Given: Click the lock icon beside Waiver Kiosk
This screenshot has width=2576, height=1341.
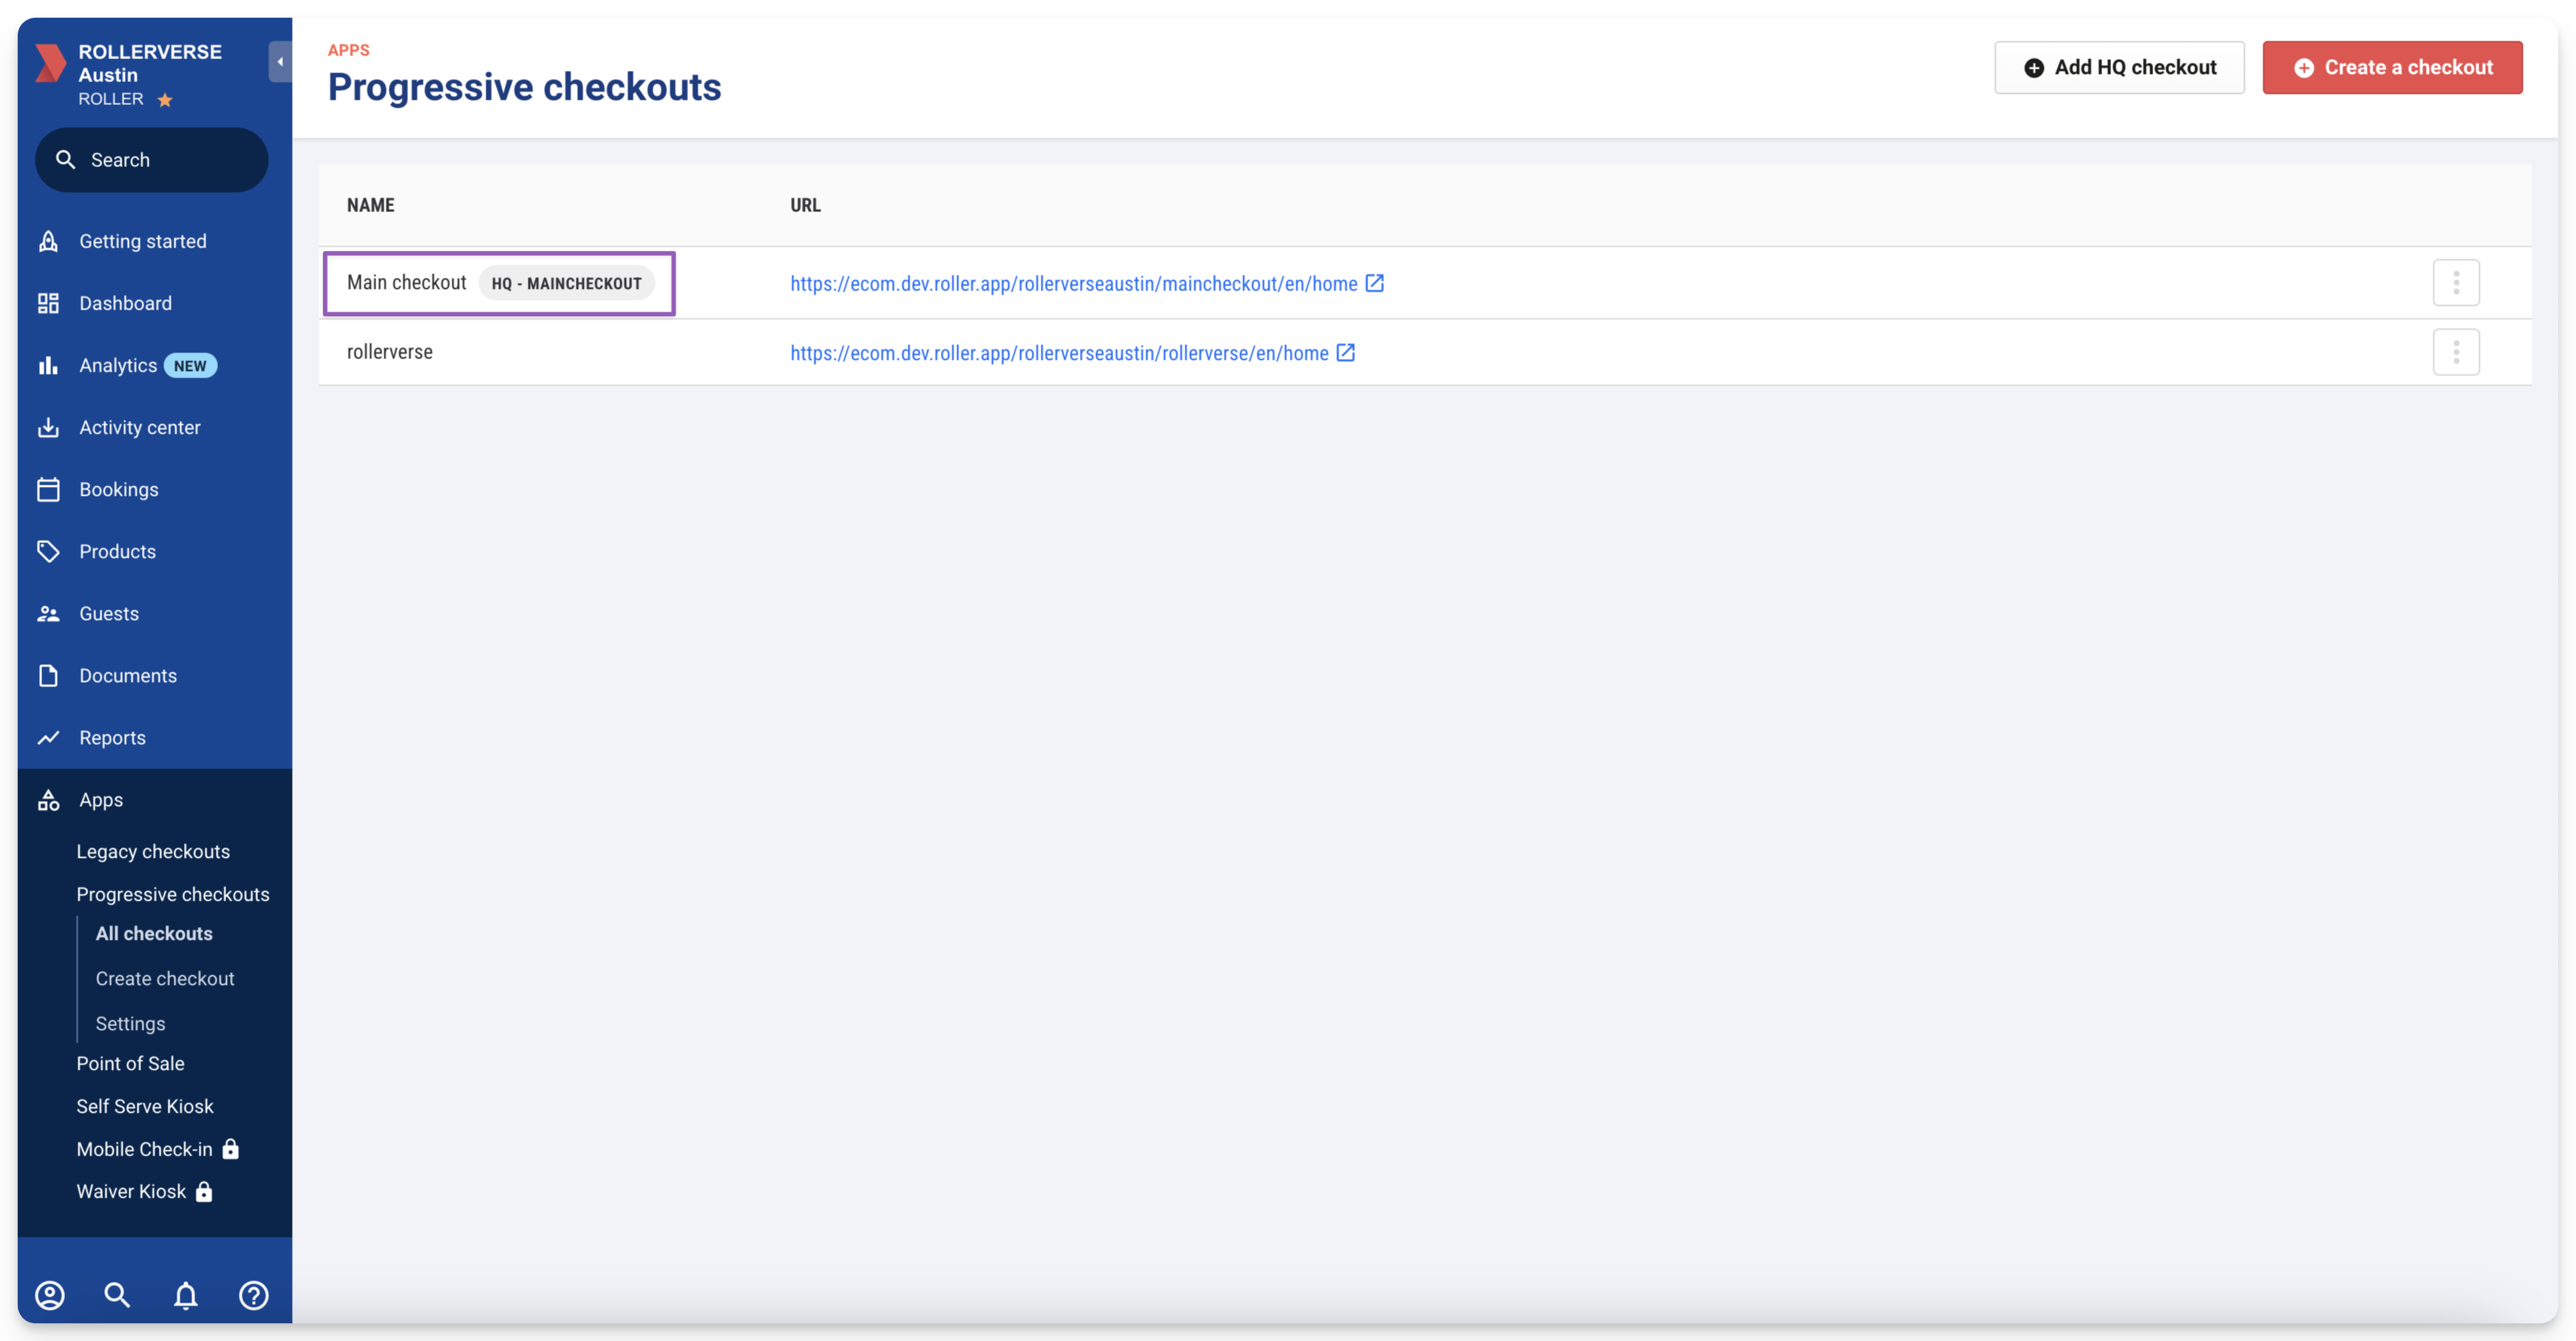Looking at the screenshot, I should tap(204, 1191).
